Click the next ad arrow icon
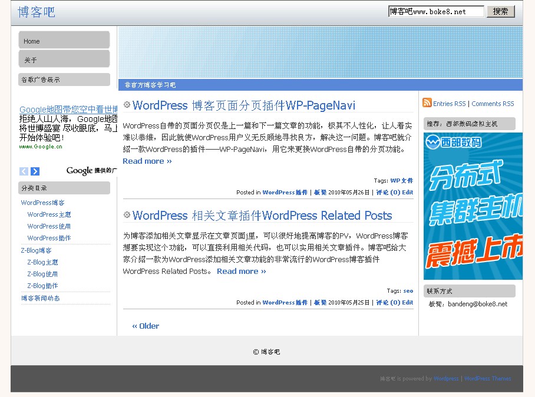Image resolution: width=535 pixels, height=397 pixels. click(x=35, y=171)
